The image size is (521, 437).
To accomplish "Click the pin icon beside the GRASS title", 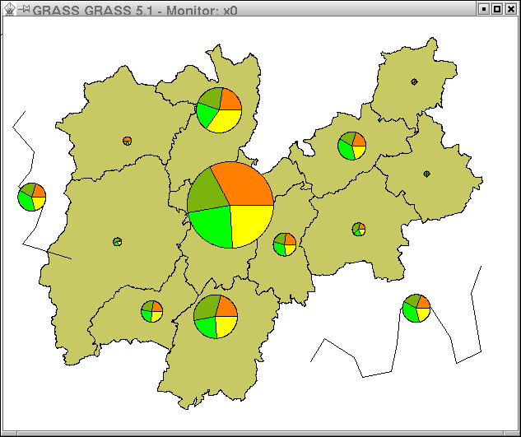I will (23, 8).
